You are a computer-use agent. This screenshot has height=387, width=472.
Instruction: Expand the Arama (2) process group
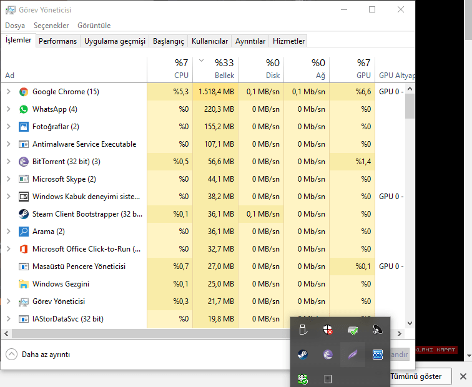[x=9, y=231]
